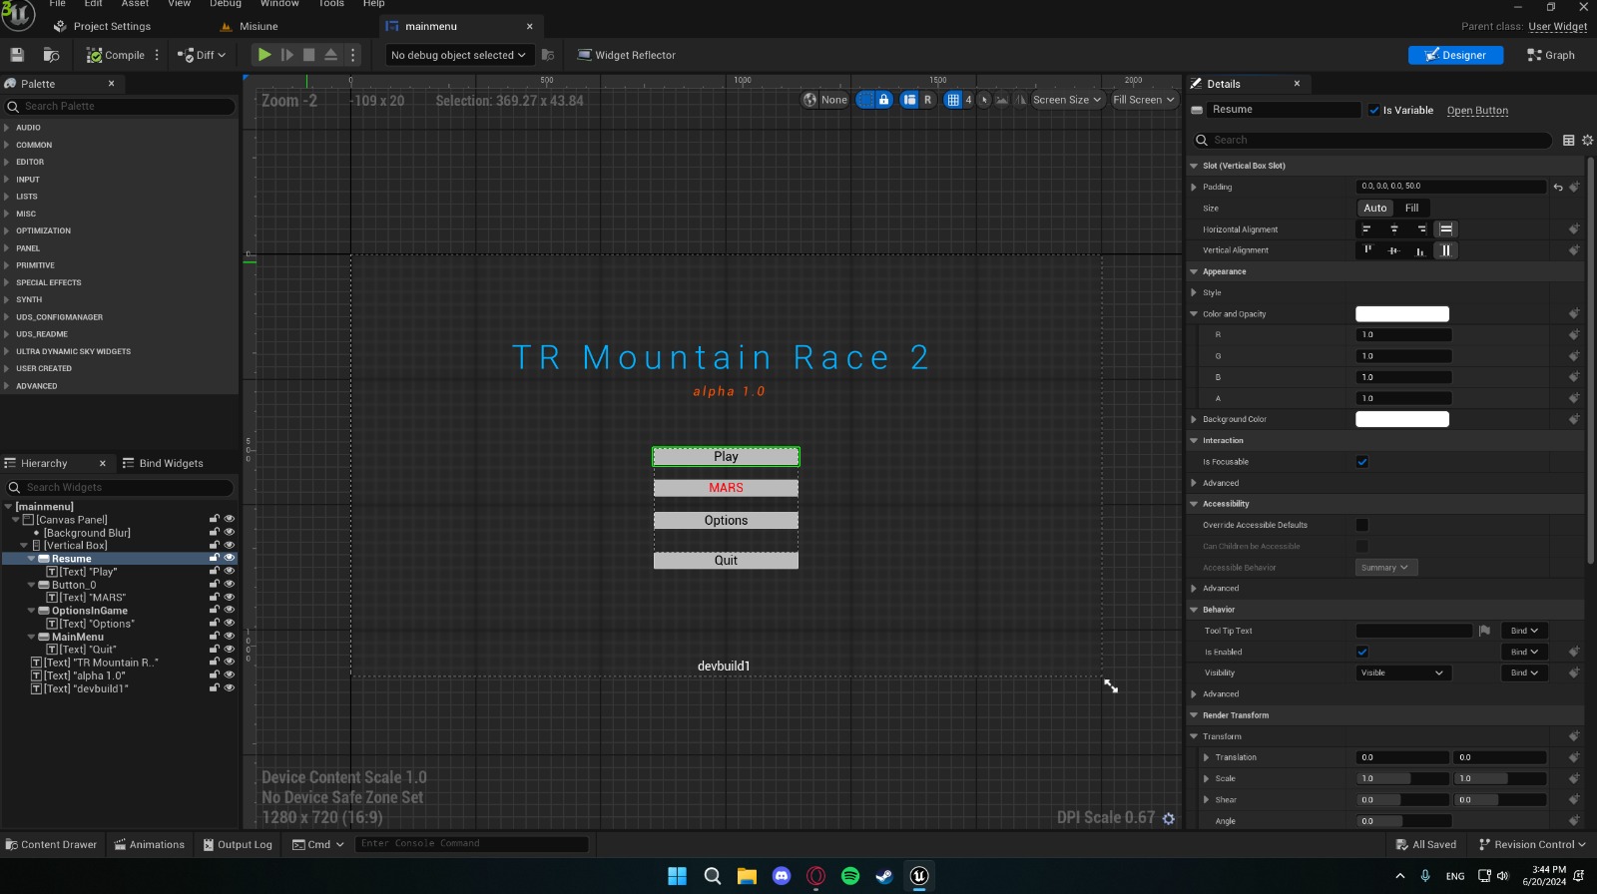Toggle grid snapping icon in designer toolbar
This screenshot has height=894, width=1597.
(953, 100)
